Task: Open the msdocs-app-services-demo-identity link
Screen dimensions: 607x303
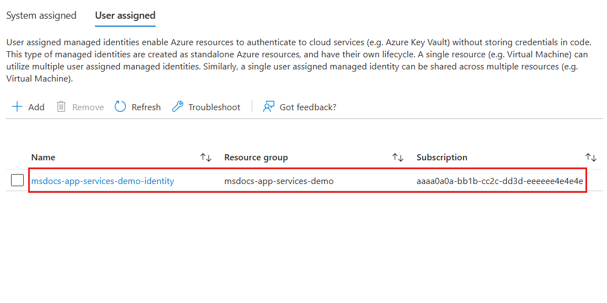Action: tap(103, 181)
